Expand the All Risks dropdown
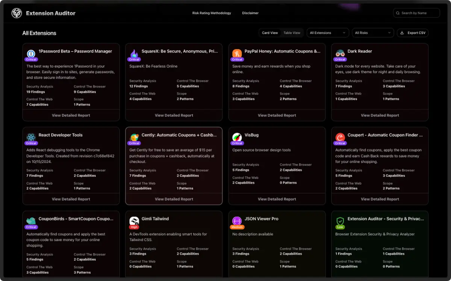451x281 pixels. coord(372,33)
